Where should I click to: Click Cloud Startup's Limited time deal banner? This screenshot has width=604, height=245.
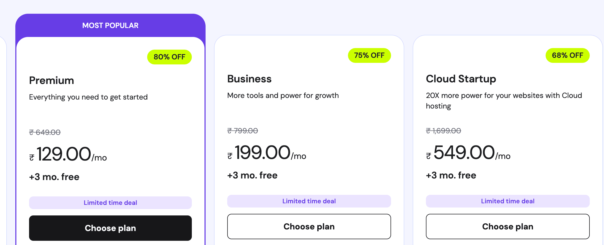pyautogui.click(x=508, y=201)
